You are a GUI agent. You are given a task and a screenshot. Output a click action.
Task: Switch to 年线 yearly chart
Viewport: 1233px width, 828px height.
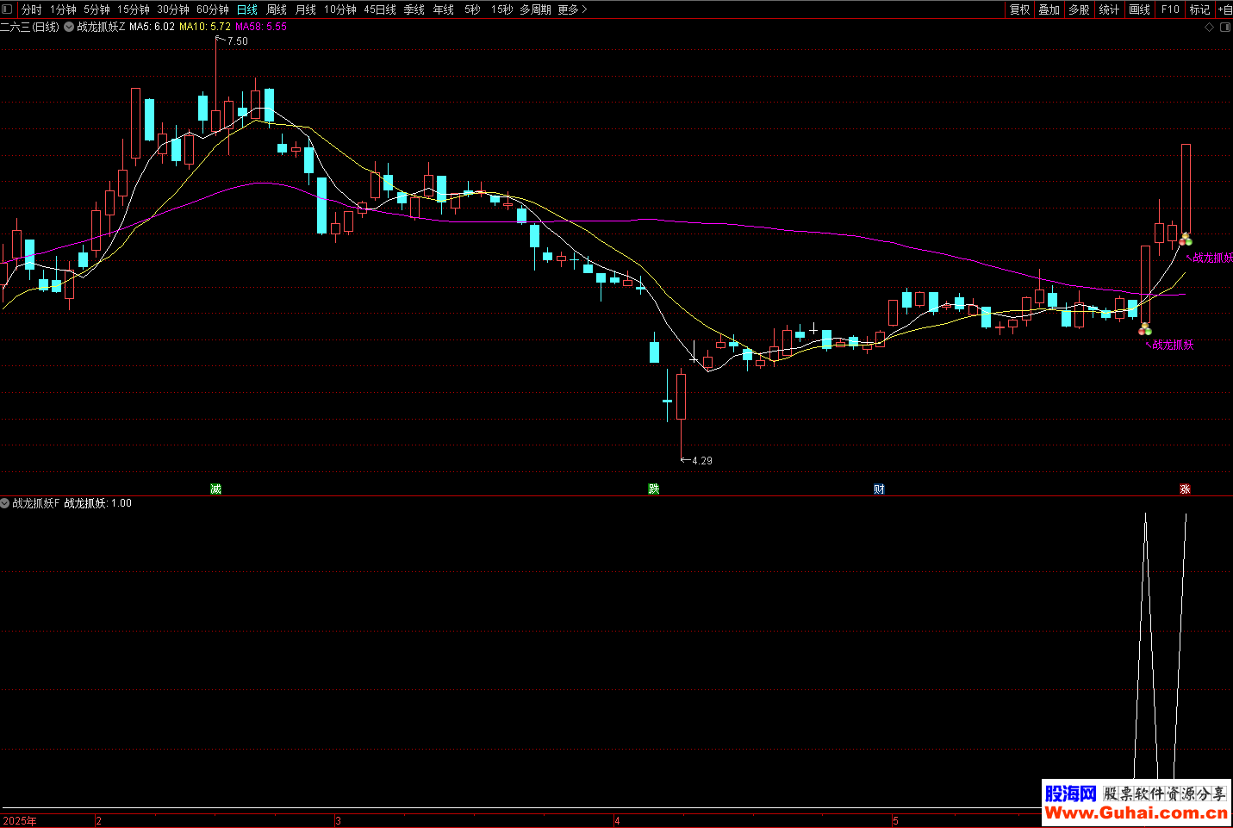point(444,9)
